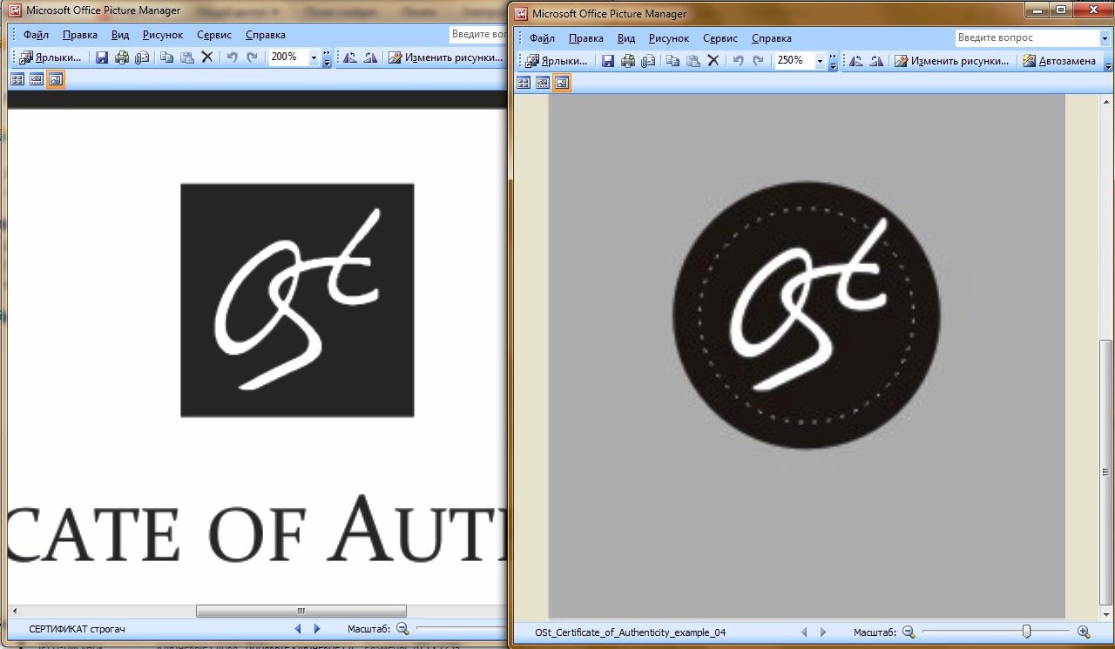This screenshot has width=1115, height=649.
Task: Go to next picture in left window
Action: coord(317,628)
